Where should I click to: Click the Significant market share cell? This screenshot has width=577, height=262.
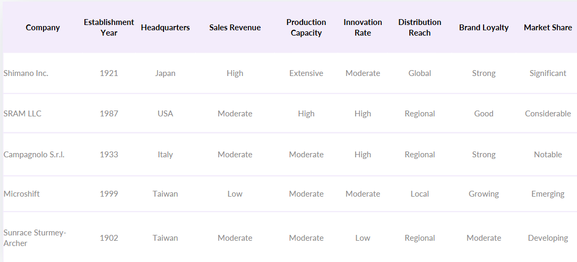(548, 73)
